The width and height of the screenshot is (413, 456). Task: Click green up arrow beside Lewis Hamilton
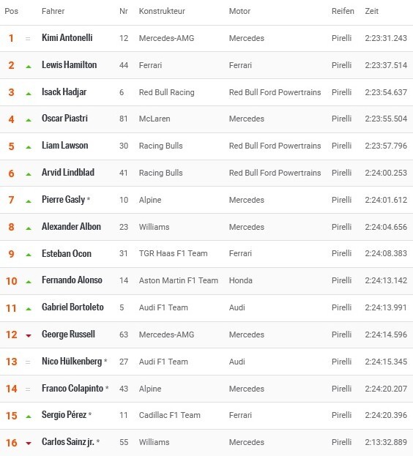pos(29,67)
